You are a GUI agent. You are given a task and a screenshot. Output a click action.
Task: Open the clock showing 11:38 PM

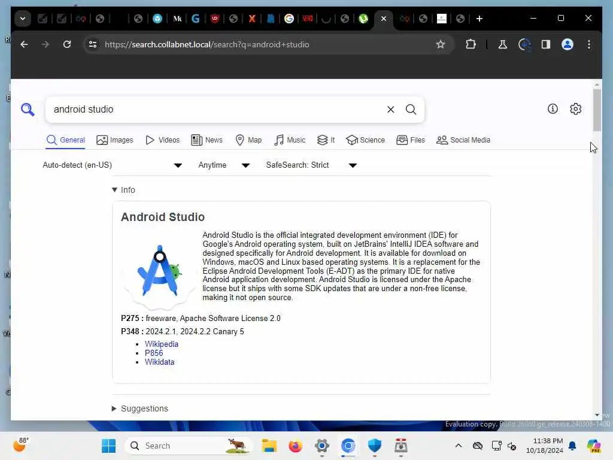(x=545, y=446)
